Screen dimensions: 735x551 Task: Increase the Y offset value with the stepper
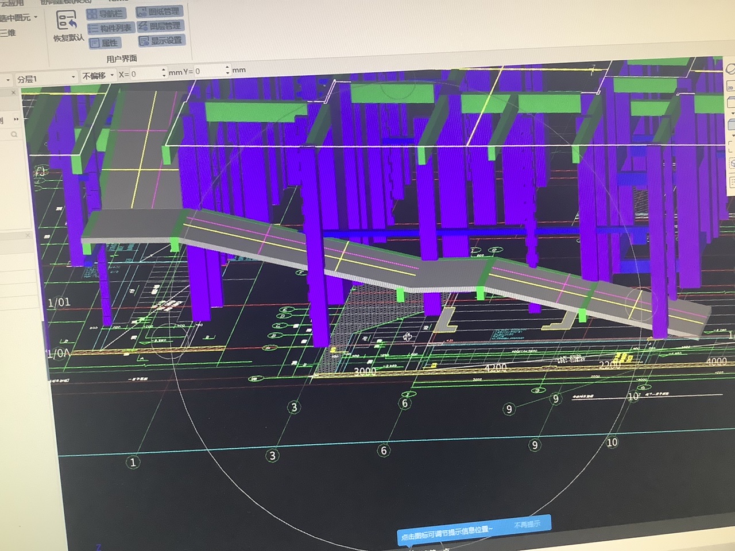(x=227, y=68)
